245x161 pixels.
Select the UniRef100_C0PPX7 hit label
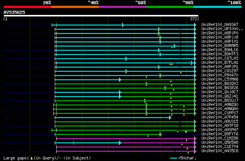coord(220,113)
